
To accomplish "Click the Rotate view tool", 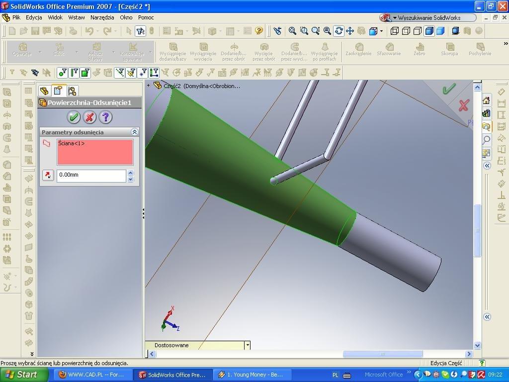I will click(x=339, y=31).
